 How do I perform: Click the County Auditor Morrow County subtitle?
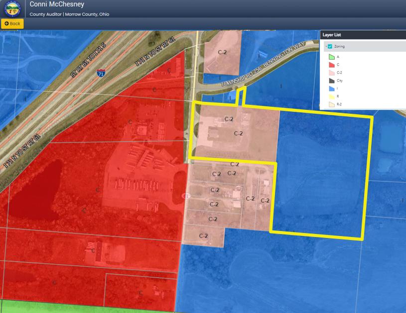click(x=69, y=14)
